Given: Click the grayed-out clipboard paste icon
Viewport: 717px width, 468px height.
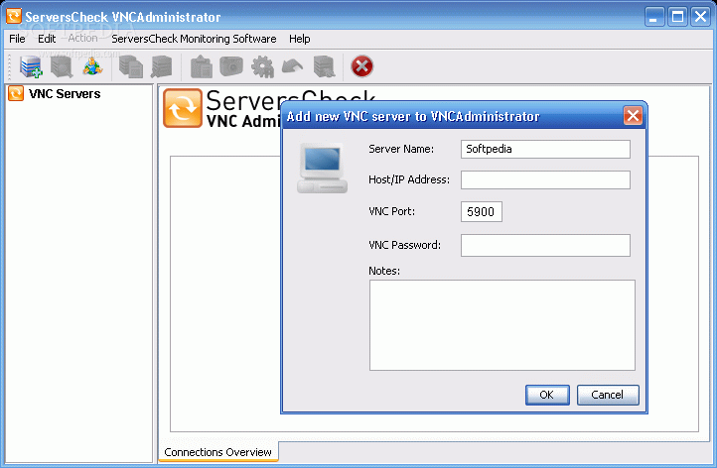Looking at the screenshot, I should coord(201,66).
